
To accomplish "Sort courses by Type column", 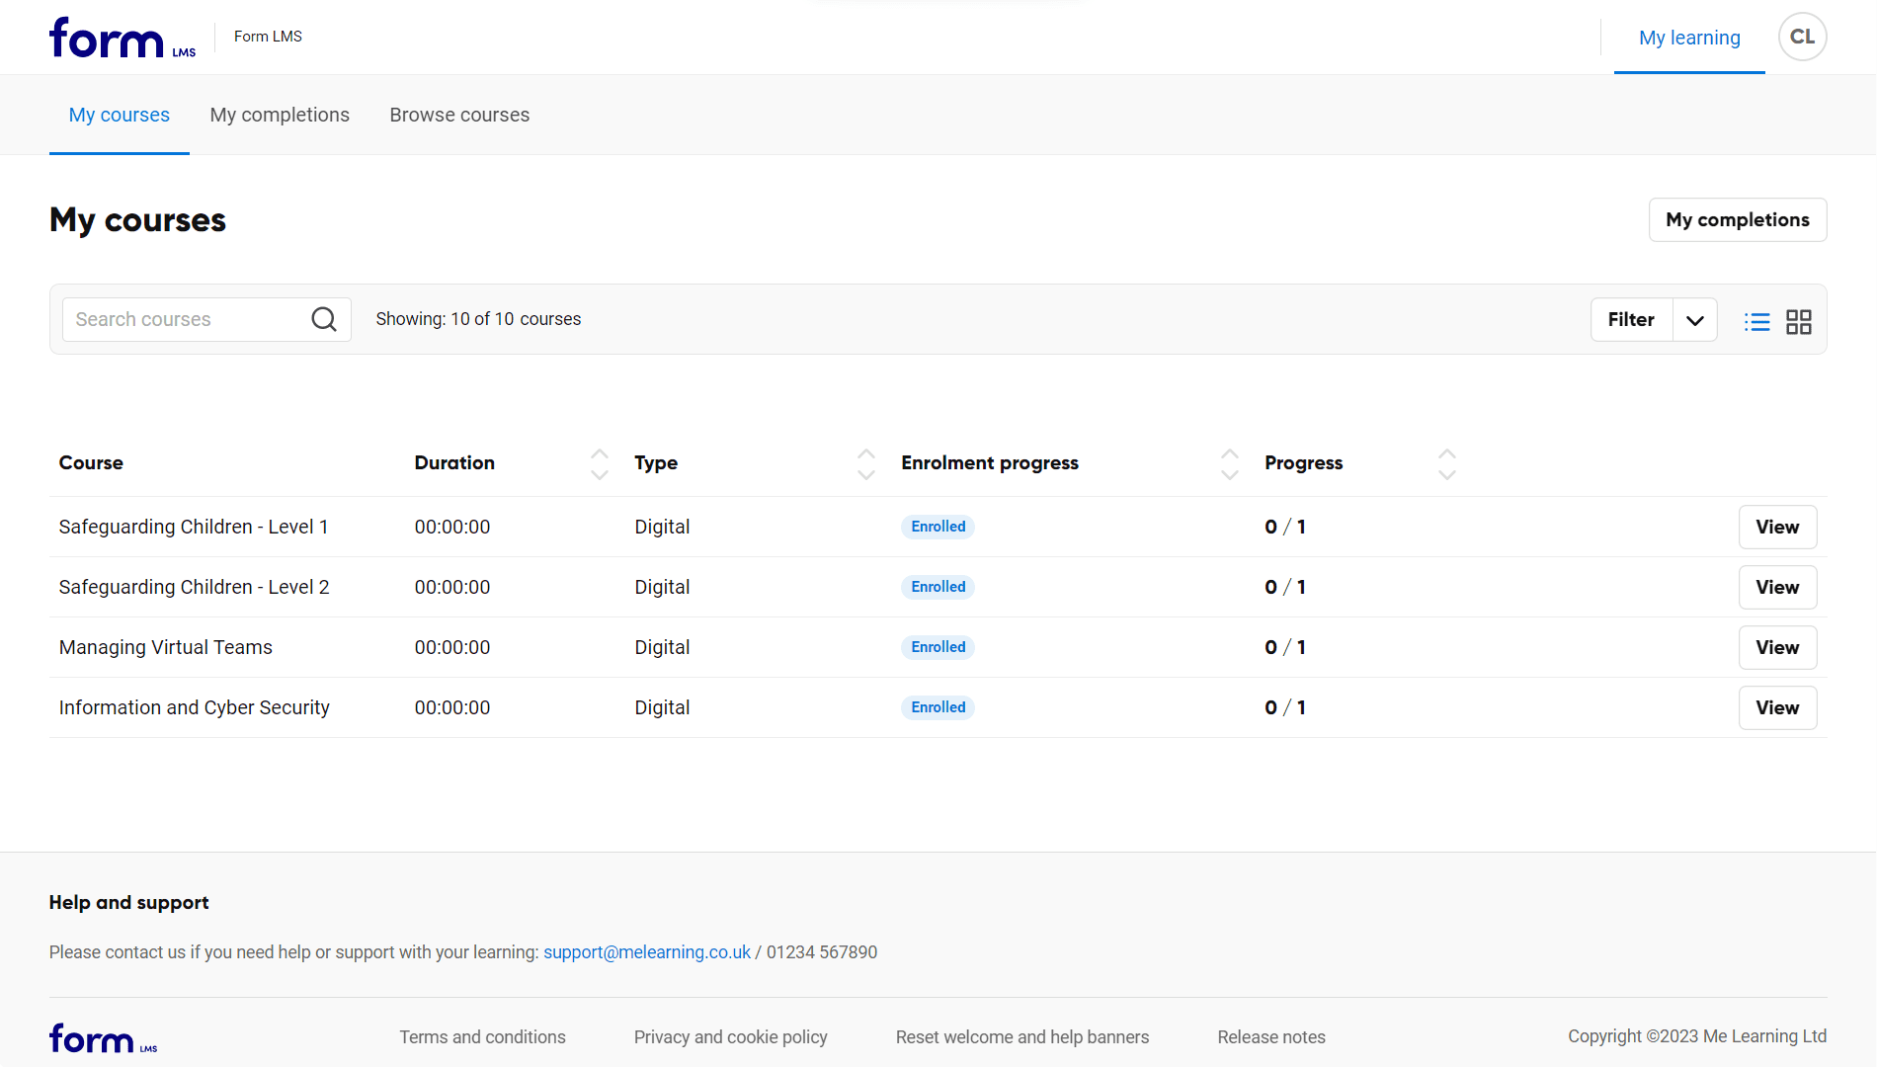I will tap(865, 463).
